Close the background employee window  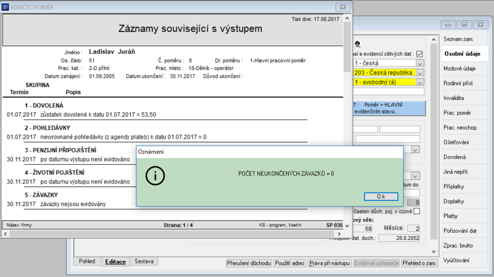point(480,25)
